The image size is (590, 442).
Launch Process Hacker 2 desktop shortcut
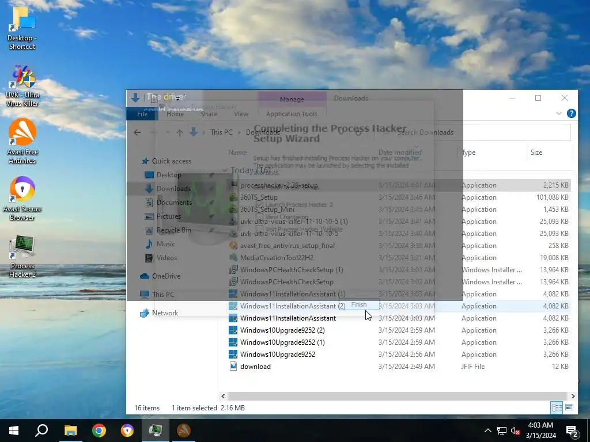point(22,256)
